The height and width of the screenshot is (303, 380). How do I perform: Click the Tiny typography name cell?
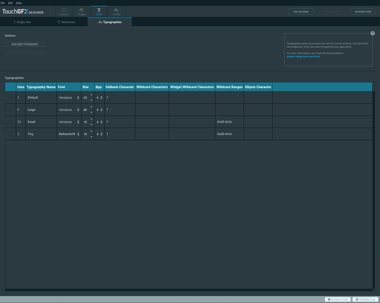pyautogui.click(x=41, y=134)
